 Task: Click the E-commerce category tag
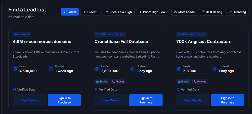pyautogui.click(x=22, y=34)
